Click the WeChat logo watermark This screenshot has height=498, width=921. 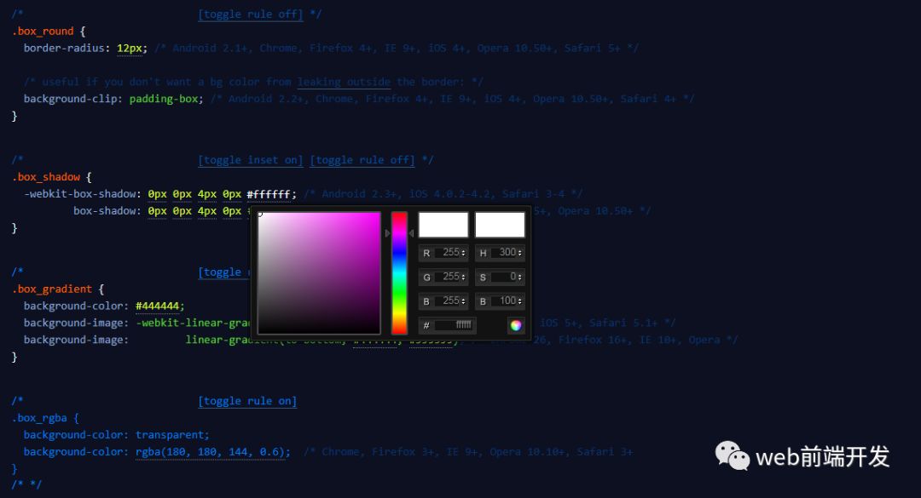coord(732,455)
